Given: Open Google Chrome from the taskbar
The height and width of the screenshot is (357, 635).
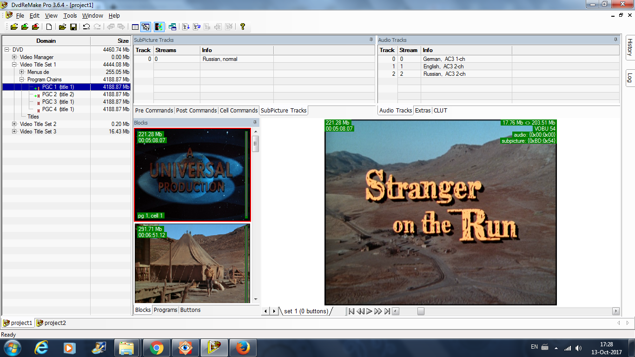Looking at the screenshot, I should (157, 348).
